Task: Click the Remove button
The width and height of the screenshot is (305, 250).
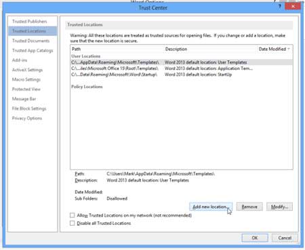Action: [249, 207]
